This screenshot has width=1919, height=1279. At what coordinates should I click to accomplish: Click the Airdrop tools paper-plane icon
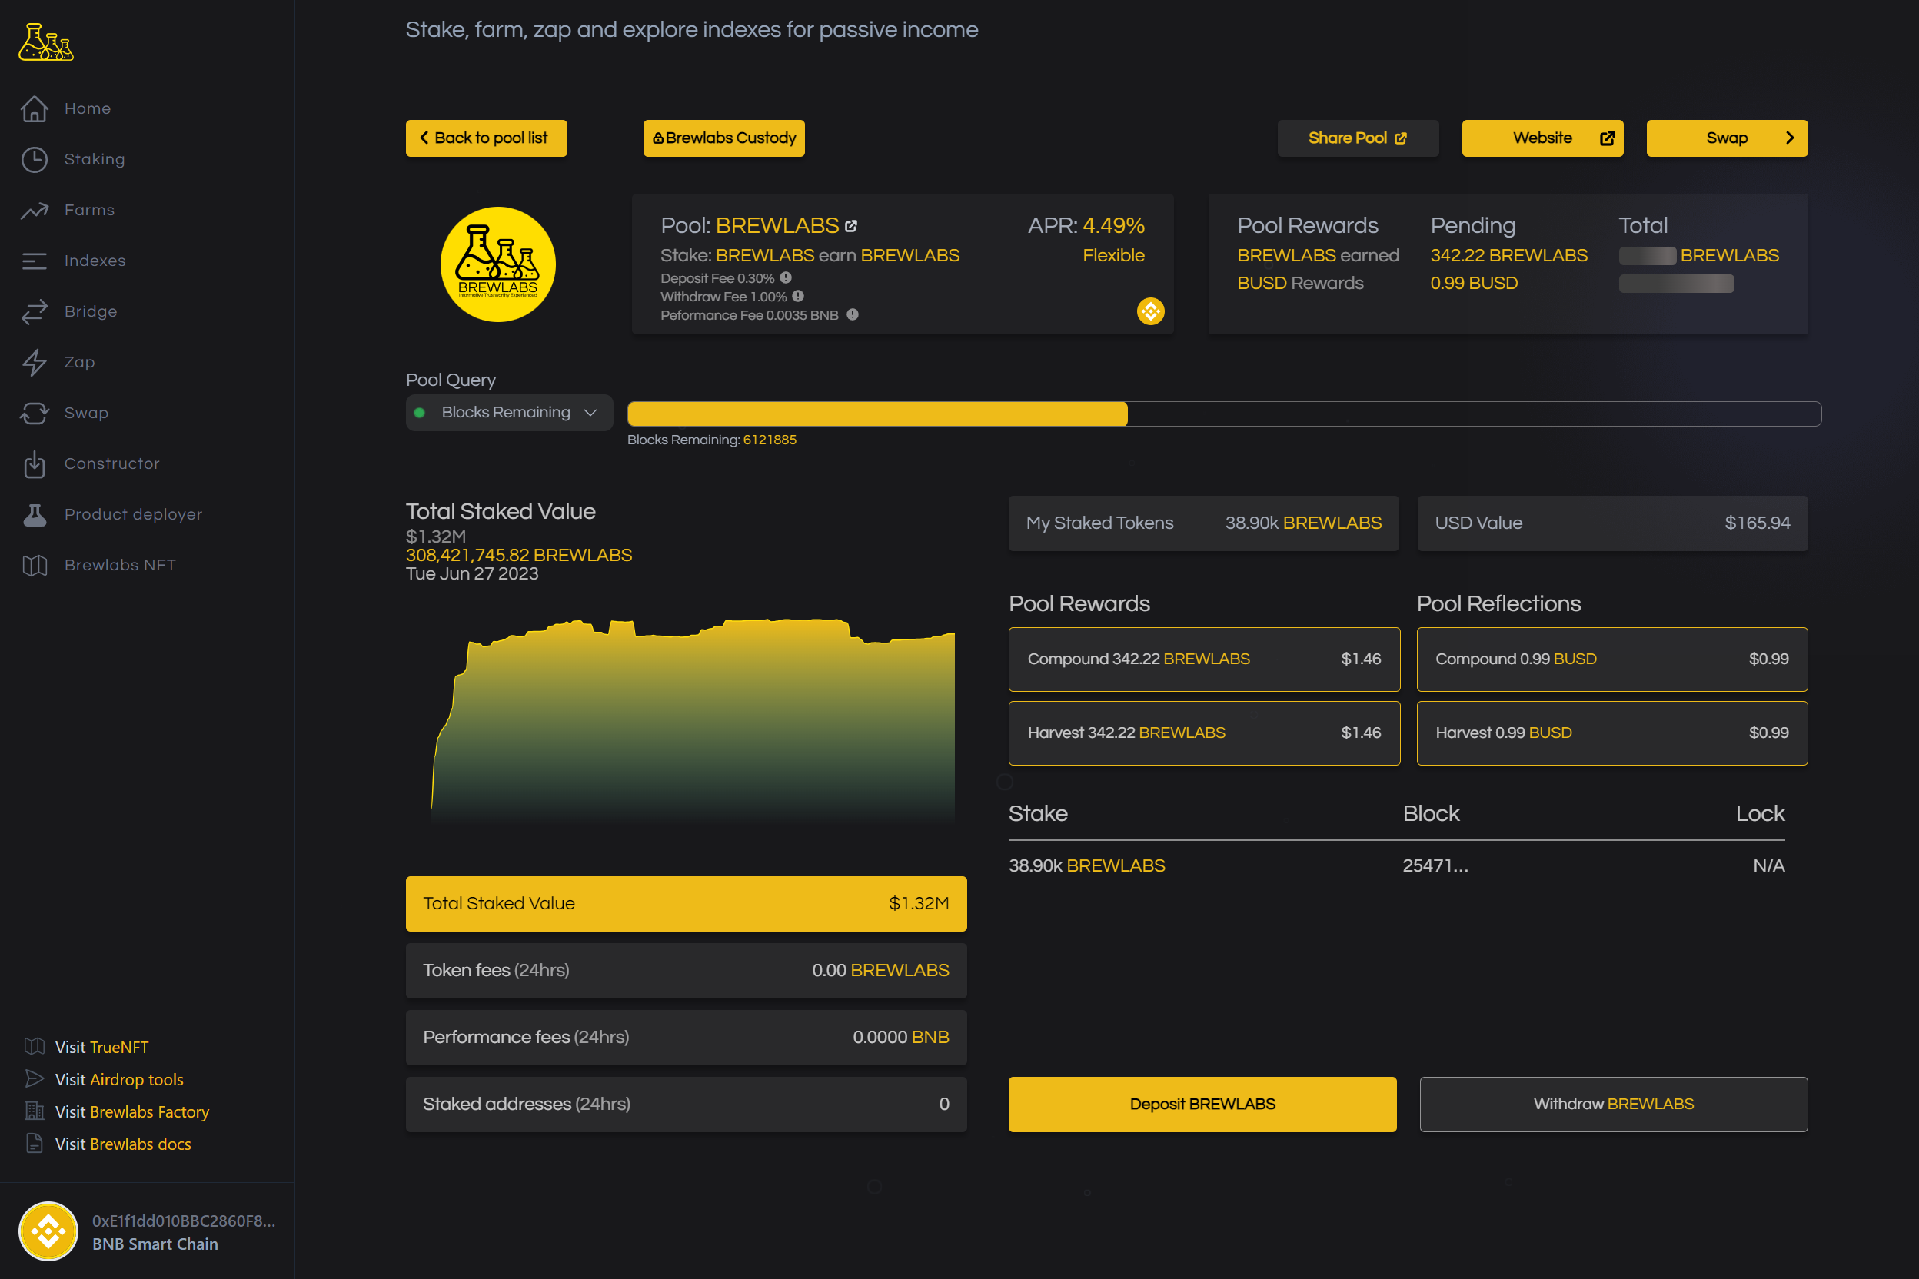point(35,1079)
